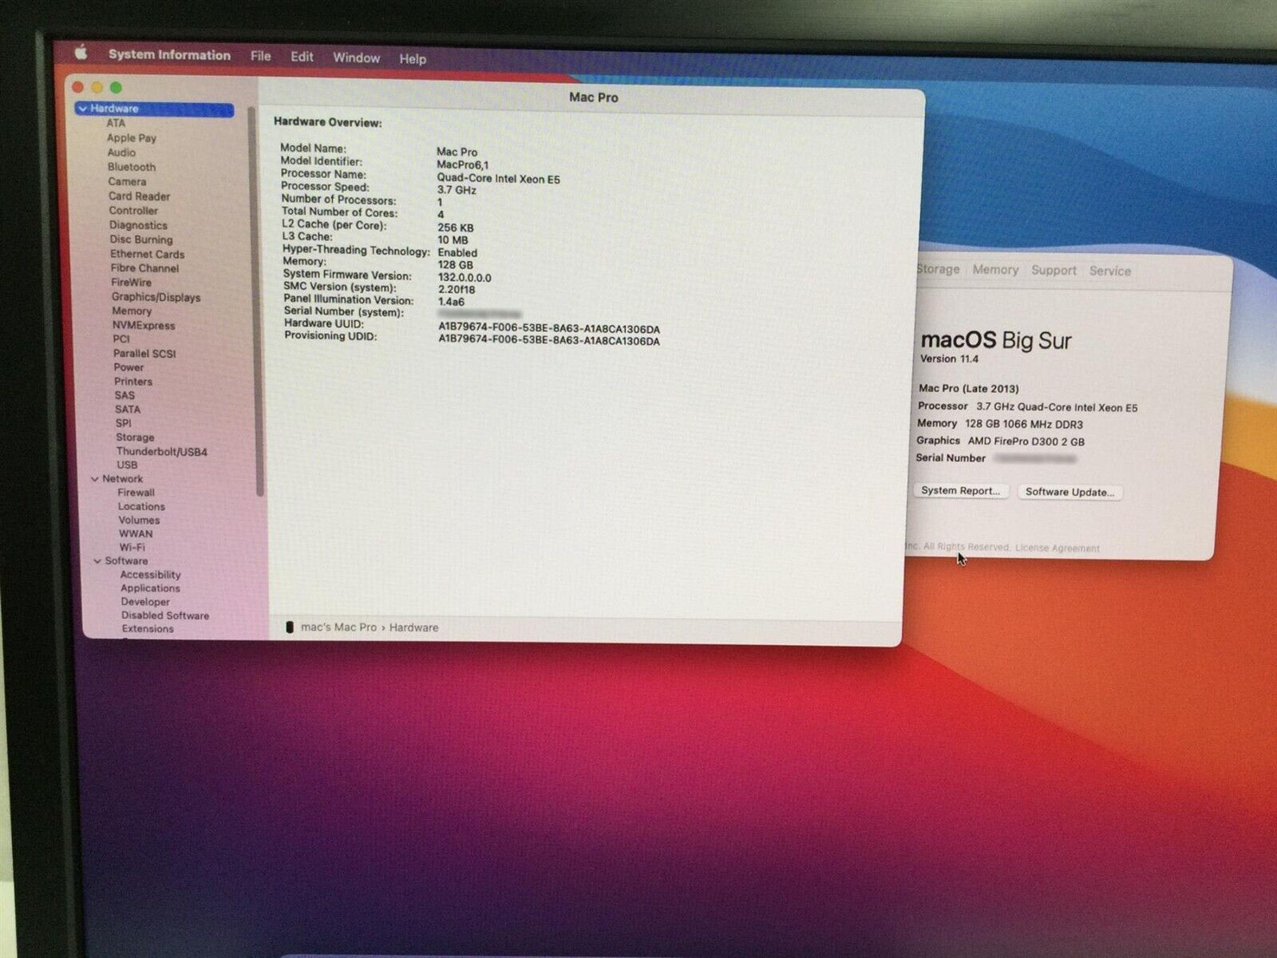Image resolution: width=1277 pixels, height=958 pixels.
Task: Open the File menu
Action: click(260, 56)
